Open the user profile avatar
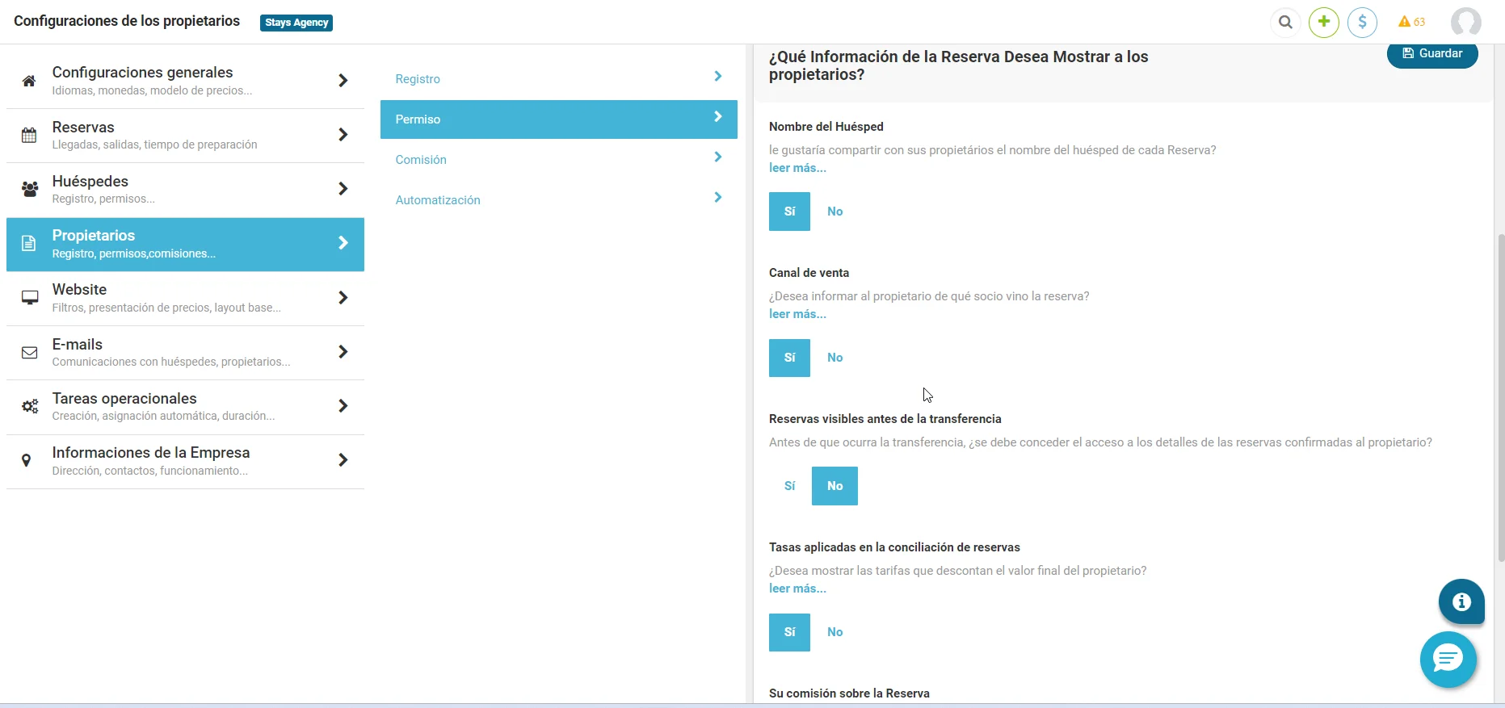The width and height of the screenshot is (1505, 708). [x=1466, y=22]
